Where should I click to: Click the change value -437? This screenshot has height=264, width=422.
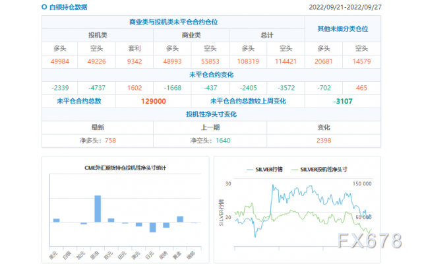[210, 88]
